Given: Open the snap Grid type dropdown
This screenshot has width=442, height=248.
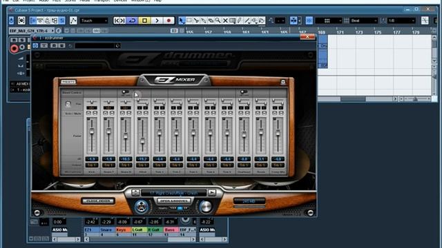Looking at the screenshot, I should pos(329,21).
